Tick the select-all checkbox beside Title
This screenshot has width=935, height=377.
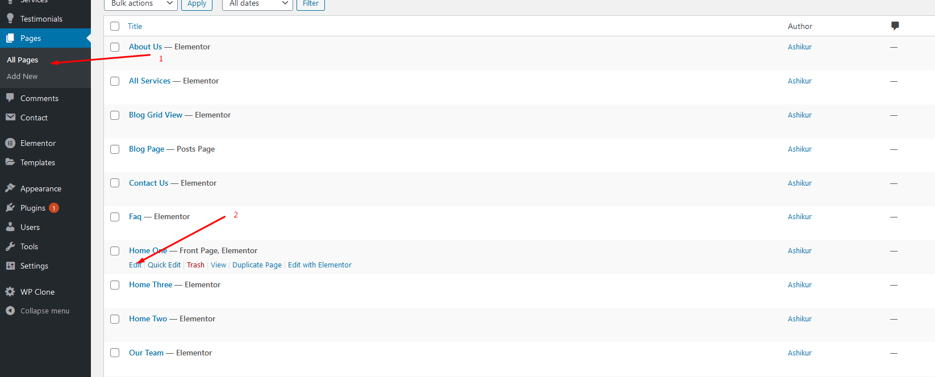tap(115, 26)
